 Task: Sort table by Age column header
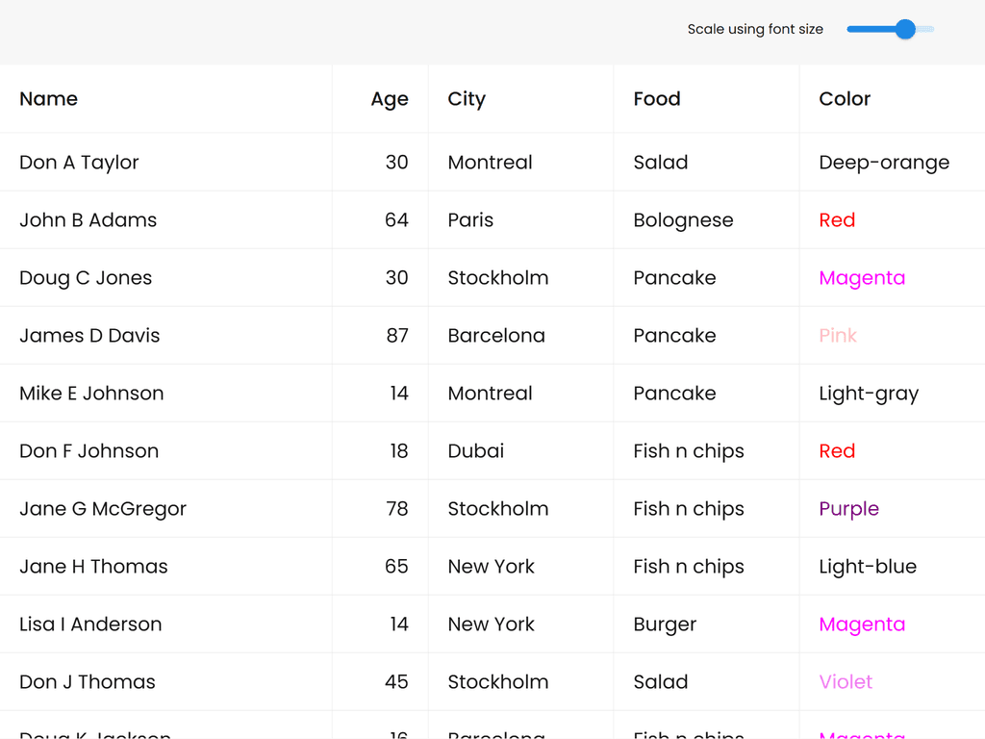pyautogui.click(x=389, y=99)
